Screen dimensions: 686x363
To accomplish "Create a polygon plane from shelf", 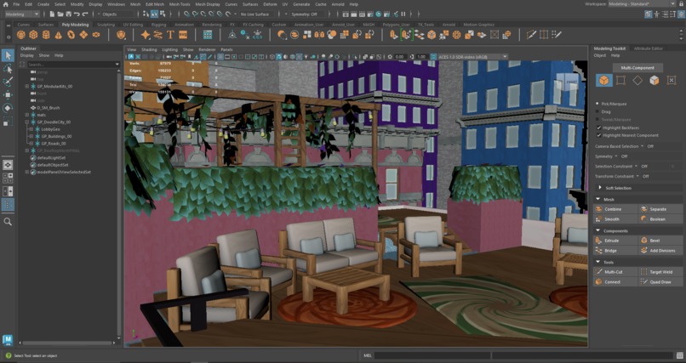I will 83,35.
